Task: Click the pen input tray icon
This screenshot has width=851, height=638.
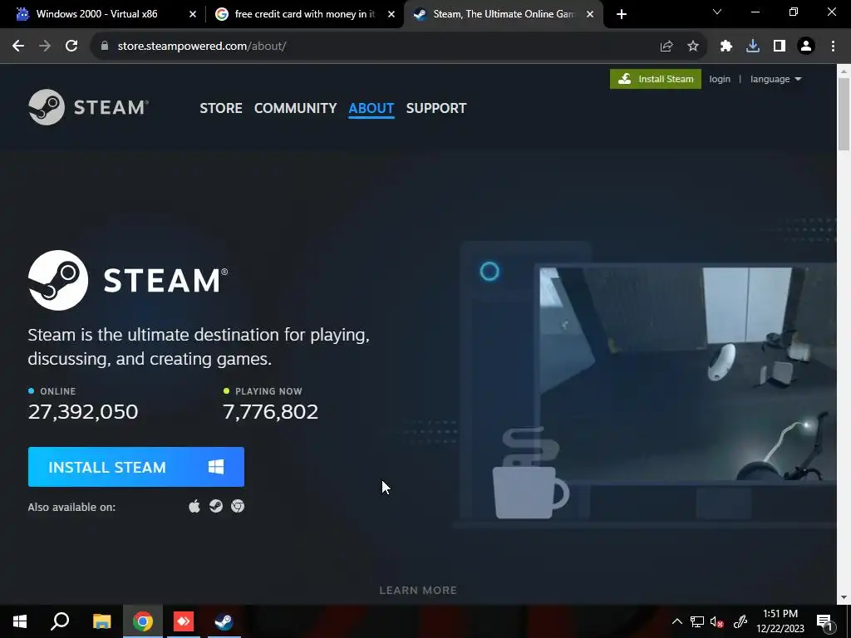Action: (740, 621)
